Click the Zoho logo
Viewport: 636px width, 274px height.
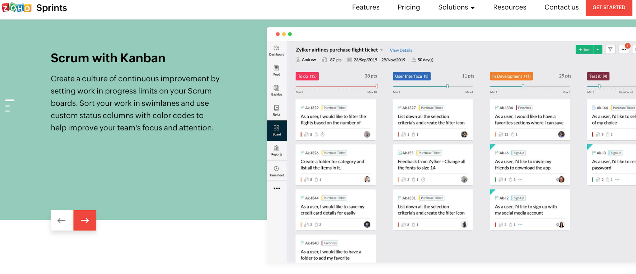[17, 7]
